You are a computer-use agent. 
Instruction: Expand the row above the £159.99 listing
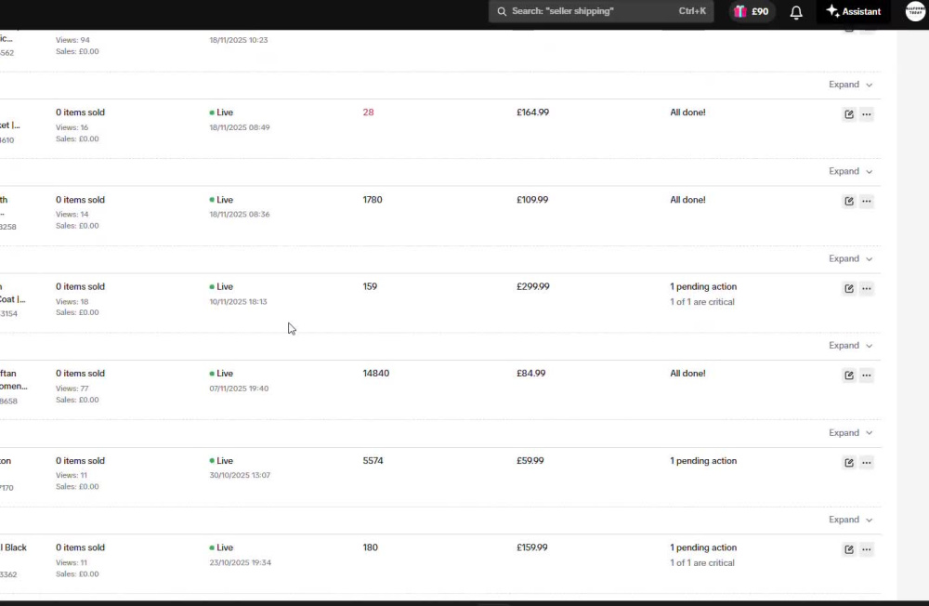coord(850,520)
